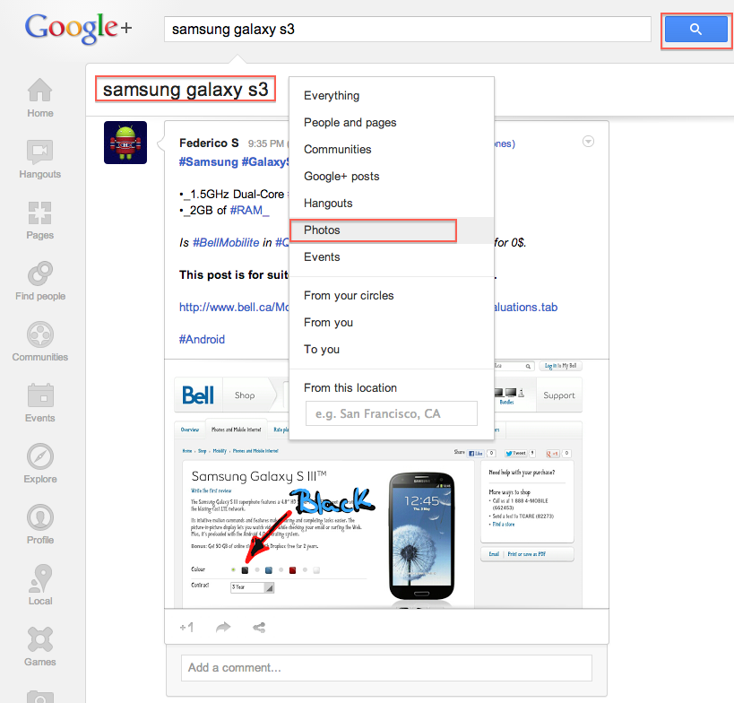Choose From you option
734x703 pixels.
[x=392, y=323]
